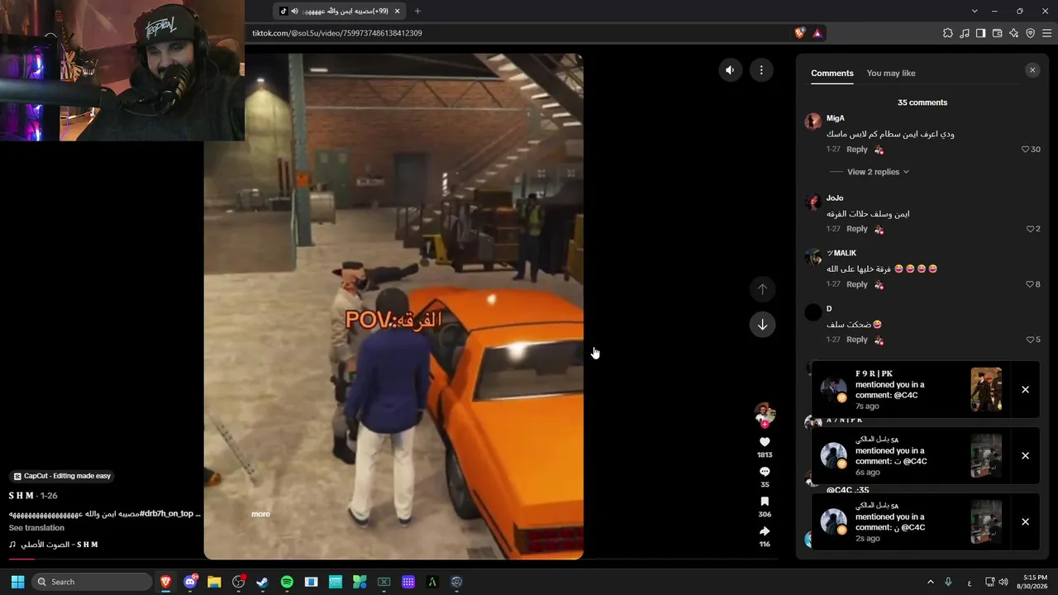Open the CapCut - Editing made easy link
1058x595 pixels.
click(x=62, y=476)
